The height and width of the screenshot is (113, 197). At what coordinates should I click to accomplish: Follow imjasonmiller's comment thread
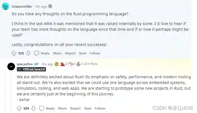95,53
